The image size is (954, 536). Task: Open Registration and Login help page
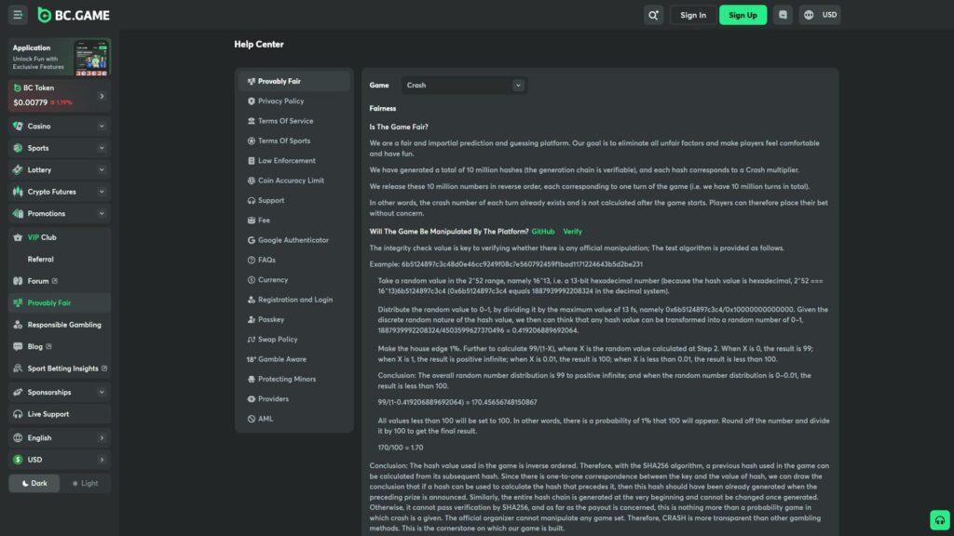pyautogui.click(x=293, y=300)
